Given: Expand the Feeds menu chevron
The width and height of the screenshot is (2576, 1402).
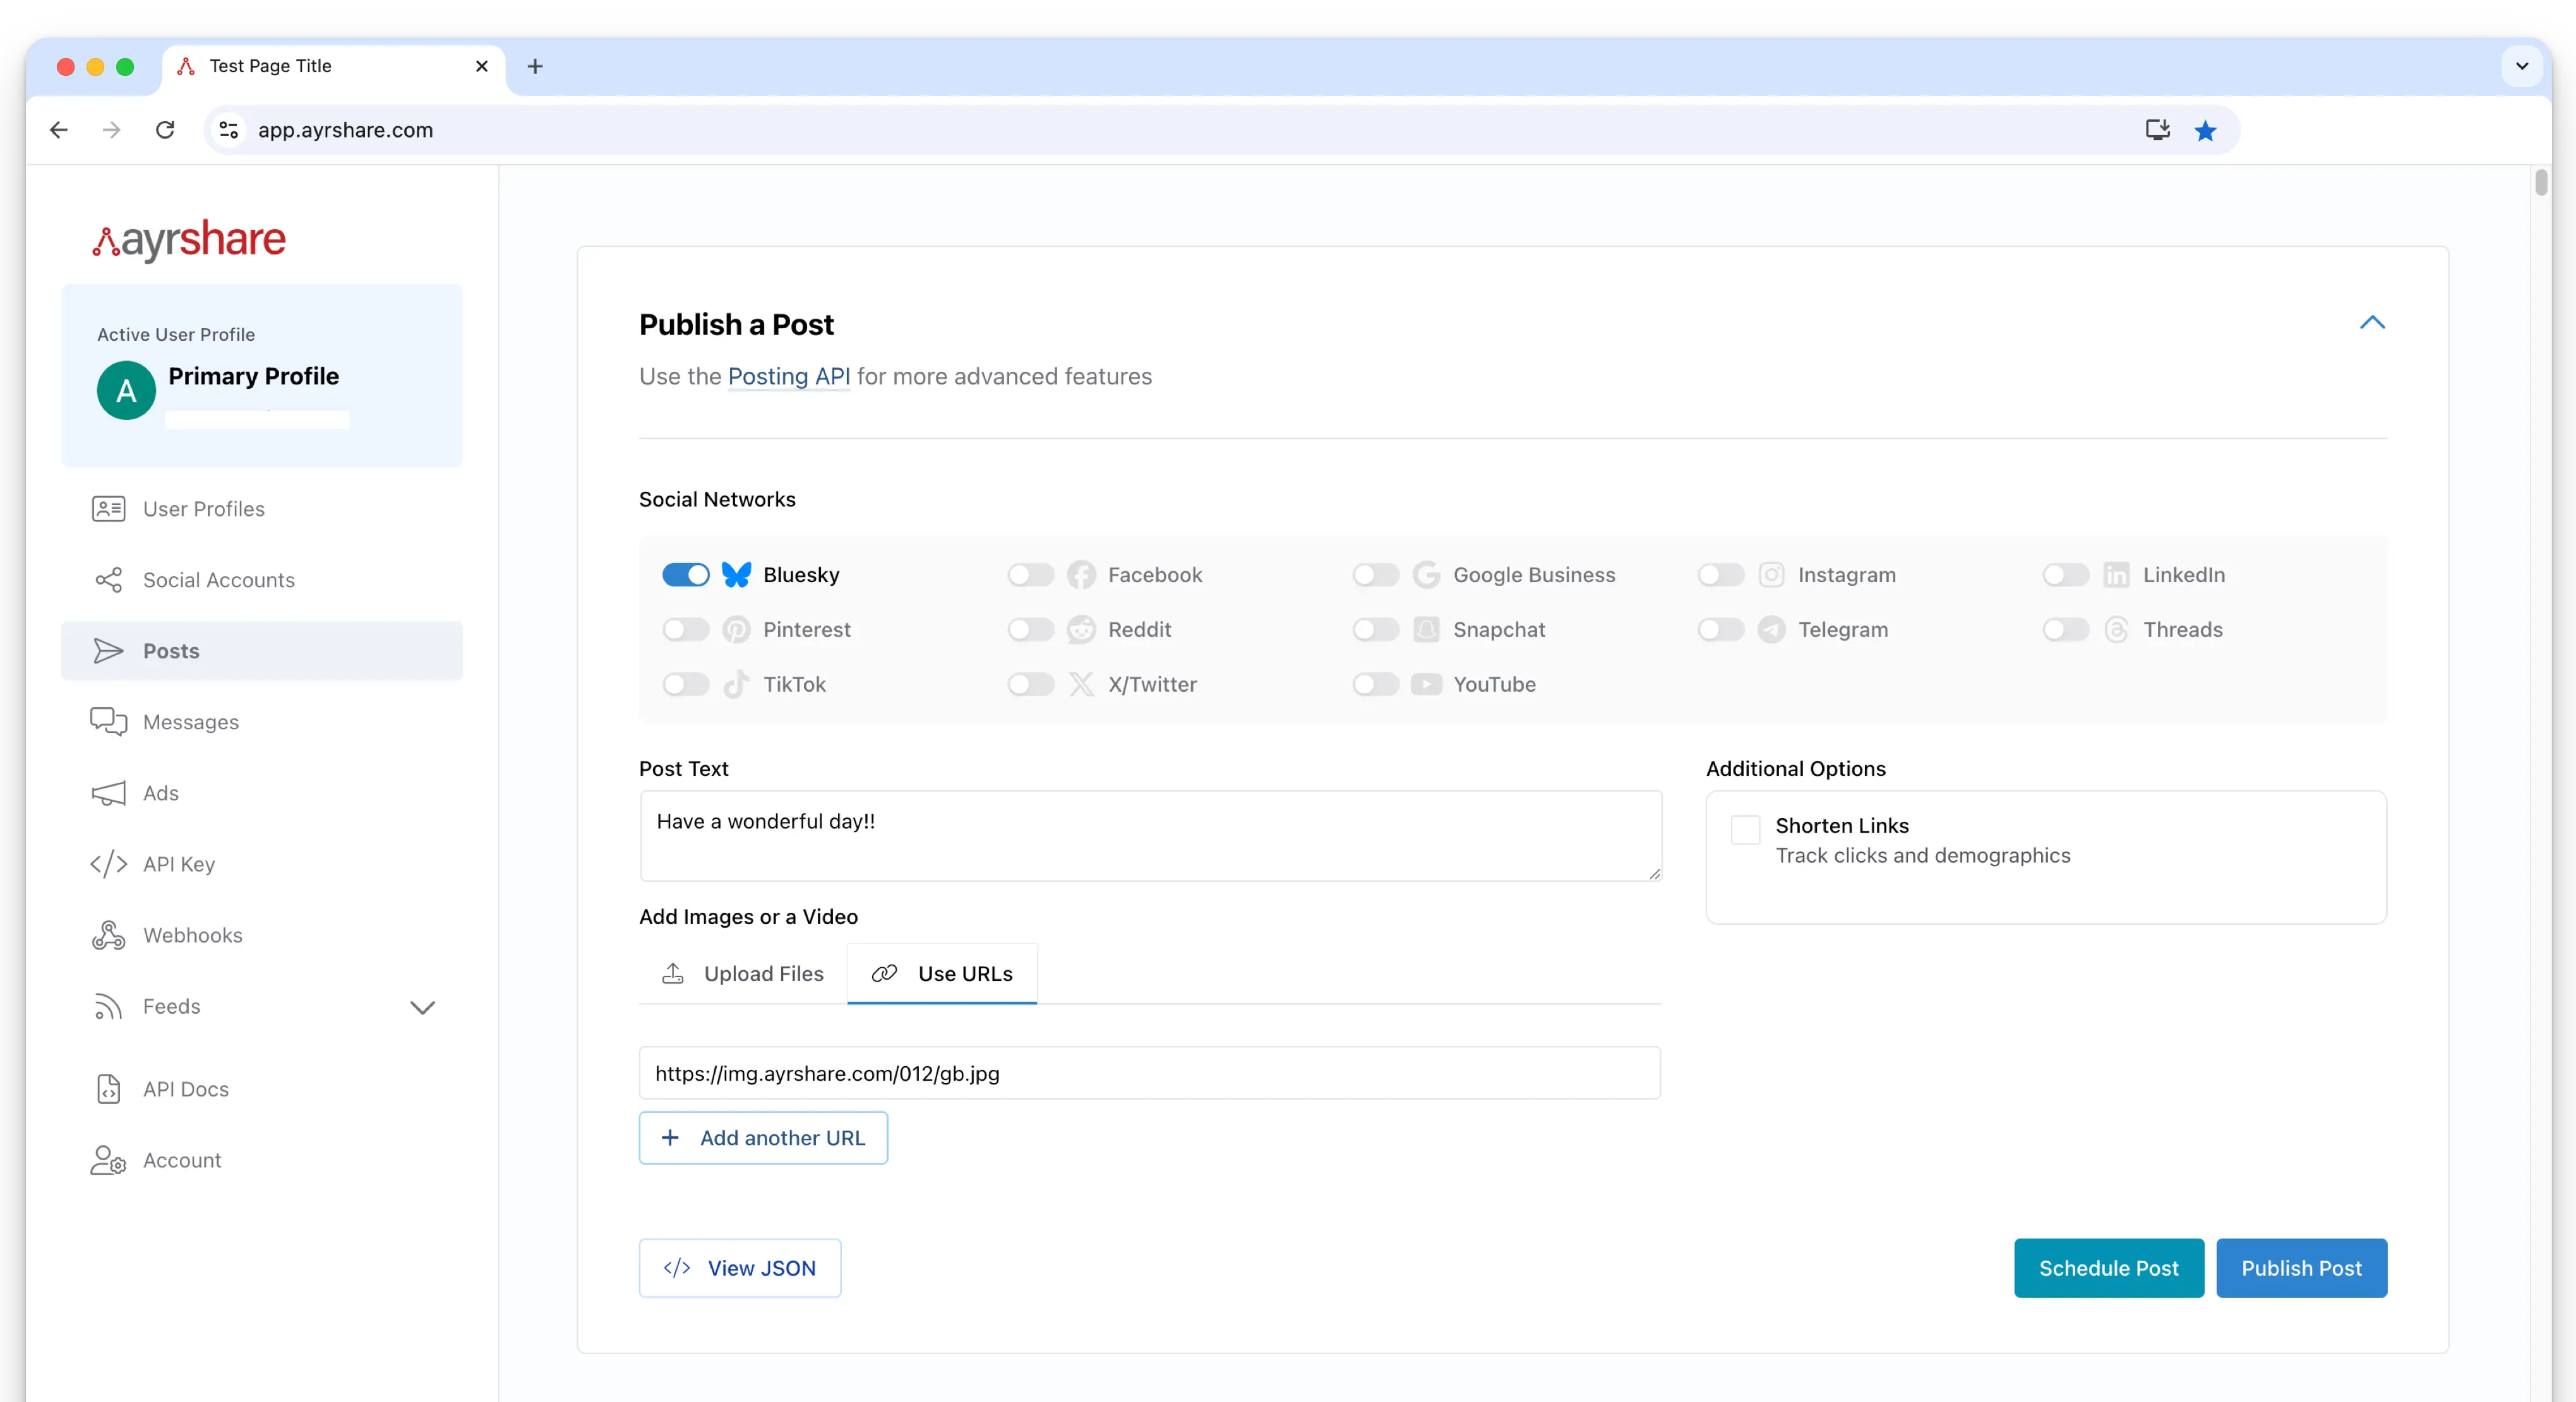Looking at the screenshot, I should click(x=423, y=1007).
